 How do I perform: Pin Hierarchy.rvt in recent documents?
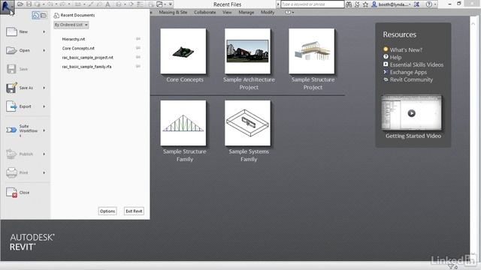pyautogui.click(x=138, y=39)
